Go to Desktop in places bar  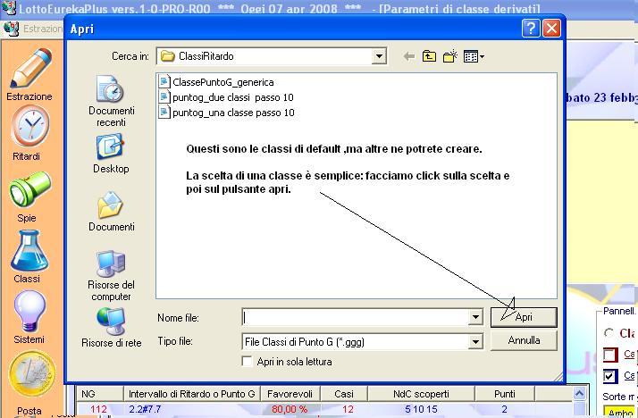coord(111,155)
